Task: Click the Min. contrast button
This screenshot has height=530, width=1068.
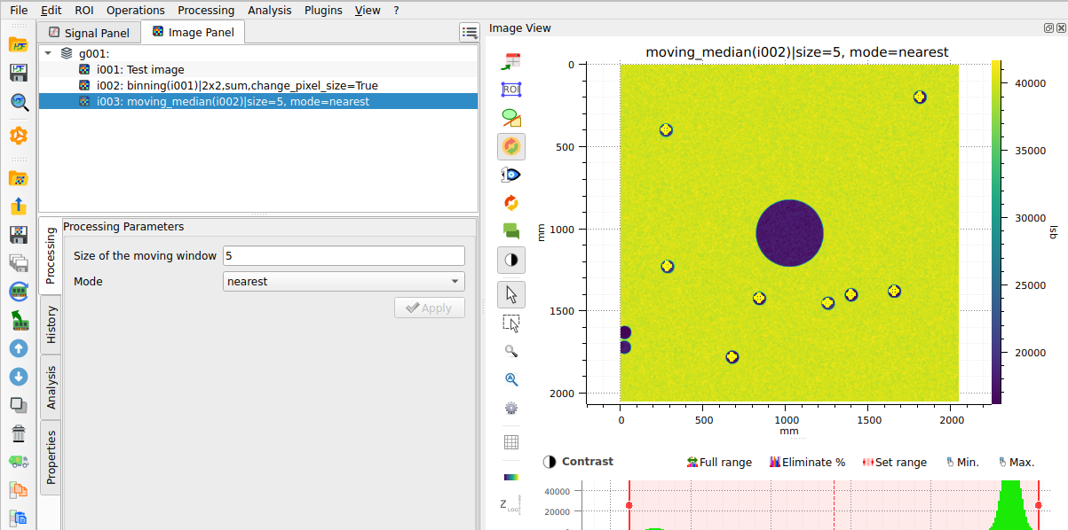Action: (961, 462)
